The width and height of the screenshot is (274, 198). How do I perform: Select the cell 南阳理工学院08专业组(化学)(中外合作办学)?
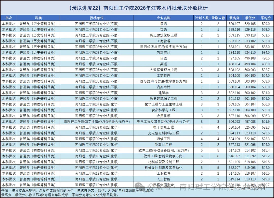[97, 121]
